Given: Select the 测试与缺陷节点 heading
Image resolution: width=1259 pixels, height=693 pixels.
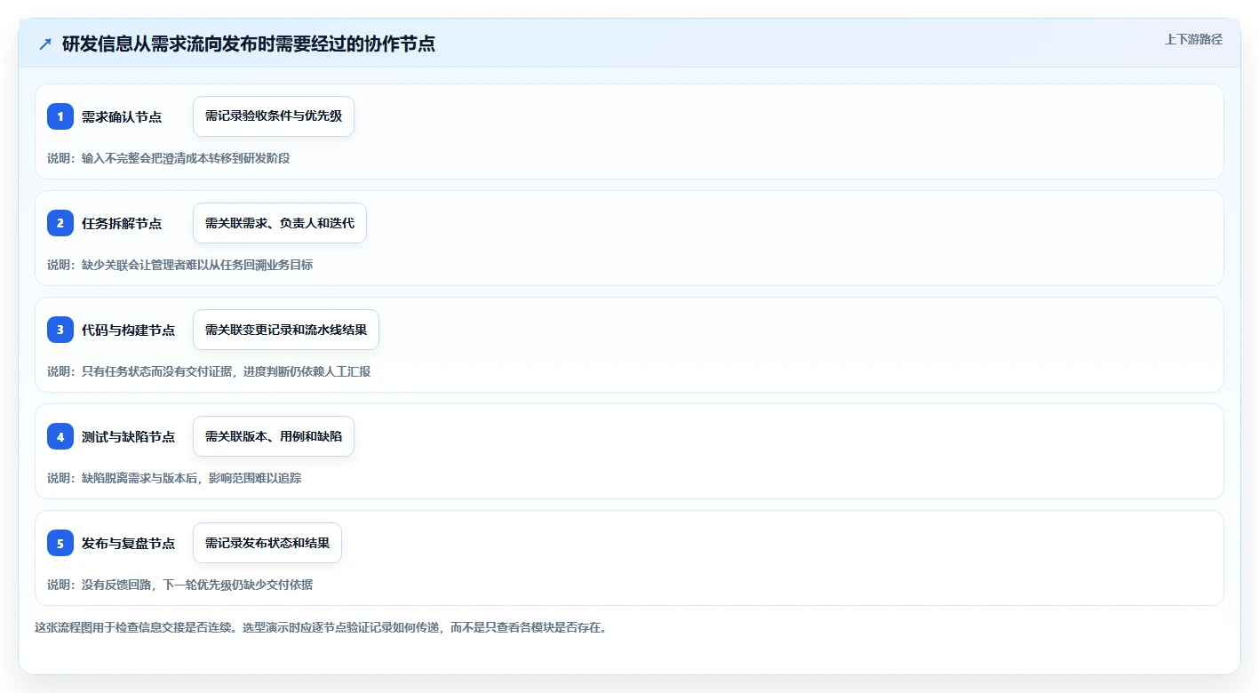Looking at the screenshot, I should click(x=128, y=436).
